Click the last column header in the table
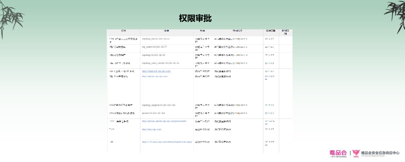405x162 pixels. 285,32
